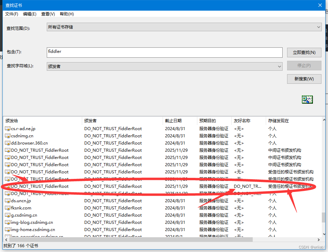The height and width of the screenshot is (252, 328).
Task: Sort by the 颁发给 column header
Action: 43,121
